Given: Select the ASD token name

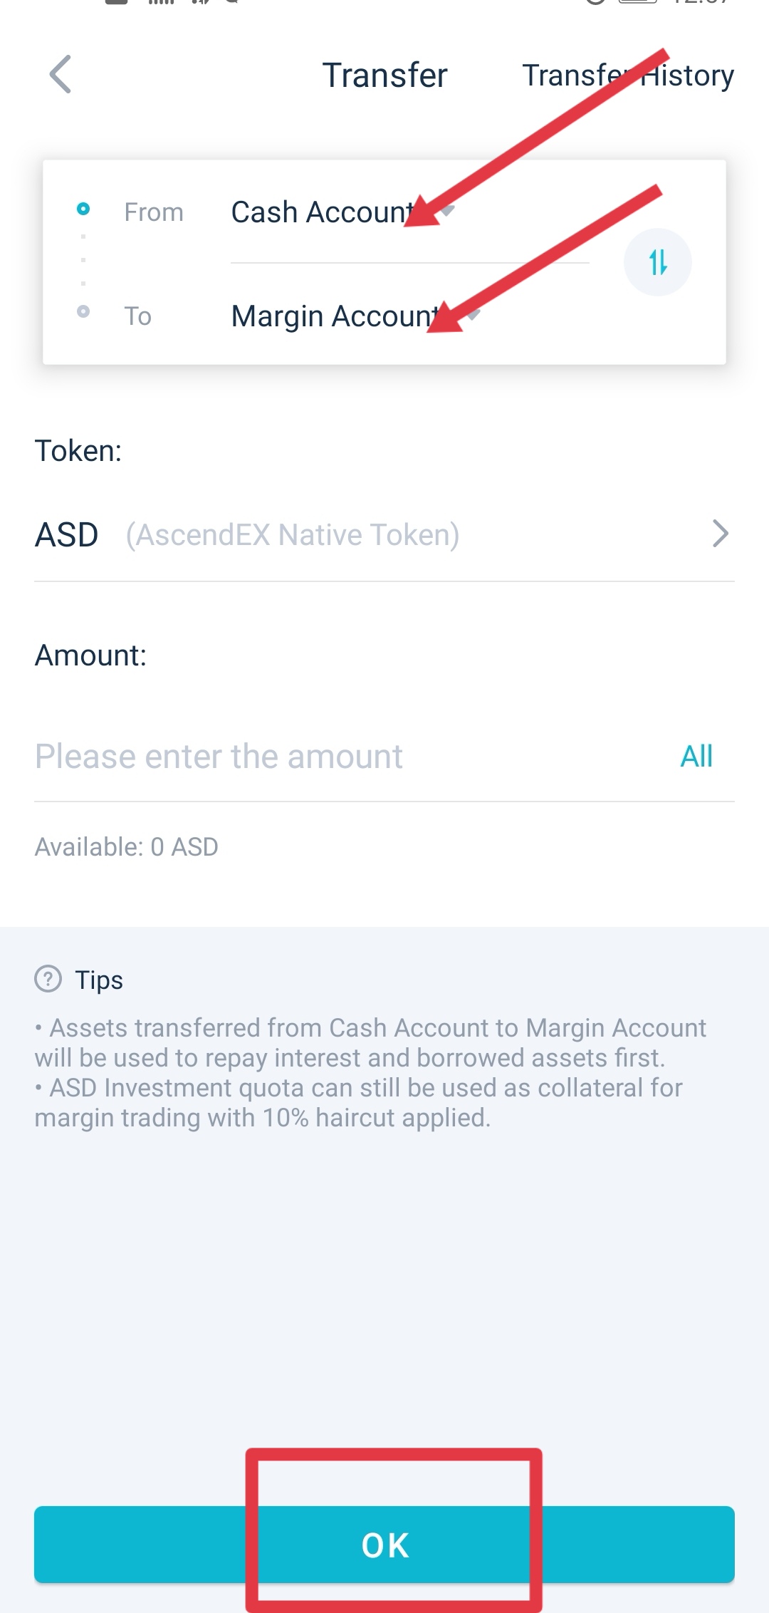Looking at the screenshot, I should pyautogui.click(x=67, y=535).
